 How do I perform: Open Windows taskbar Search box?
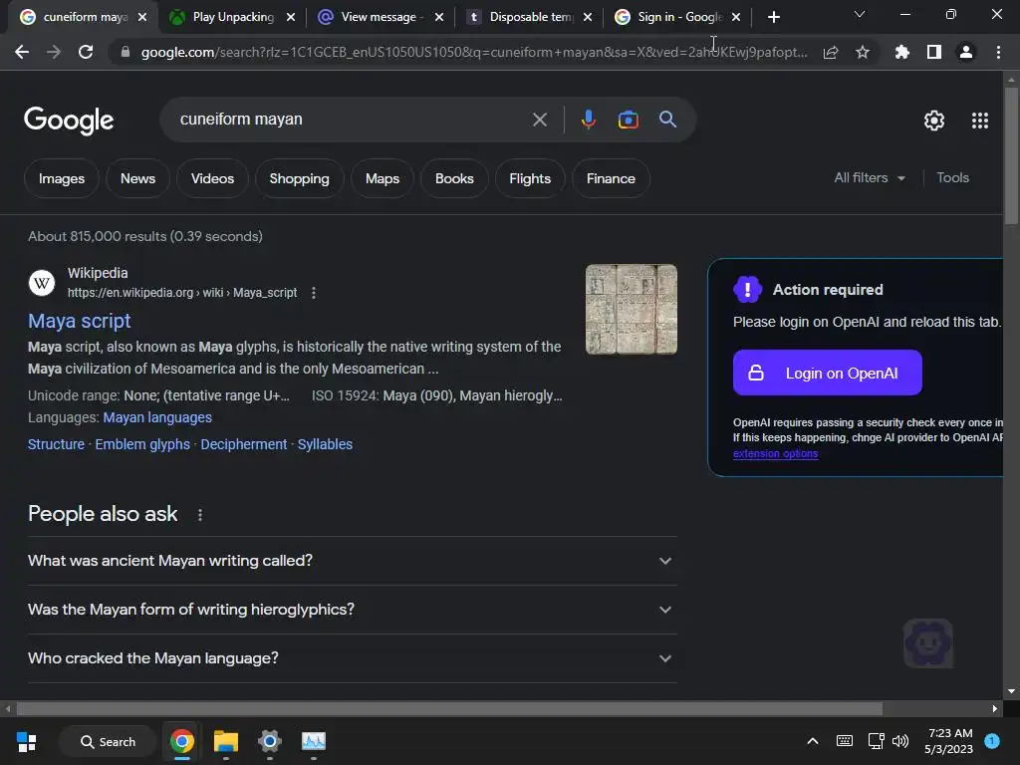[108, 741]
